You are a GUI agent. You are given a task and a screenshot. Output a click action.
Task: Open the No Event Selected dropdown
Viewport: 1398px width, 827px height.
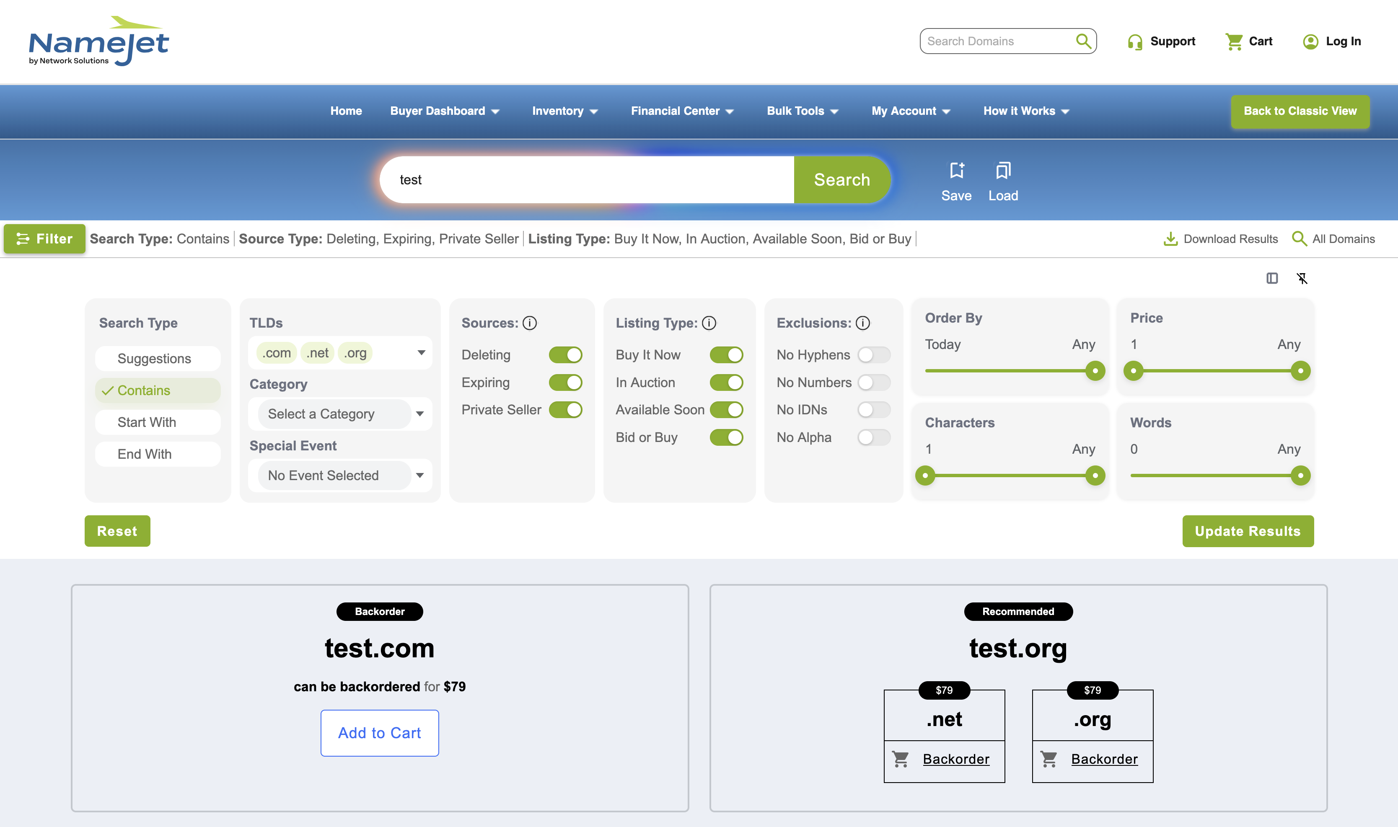coord(340,476)
